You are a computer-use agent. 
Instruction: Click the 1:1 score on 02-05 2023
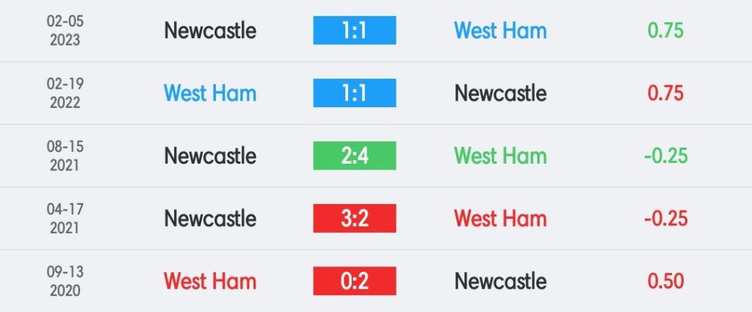(x=355, y=30)
